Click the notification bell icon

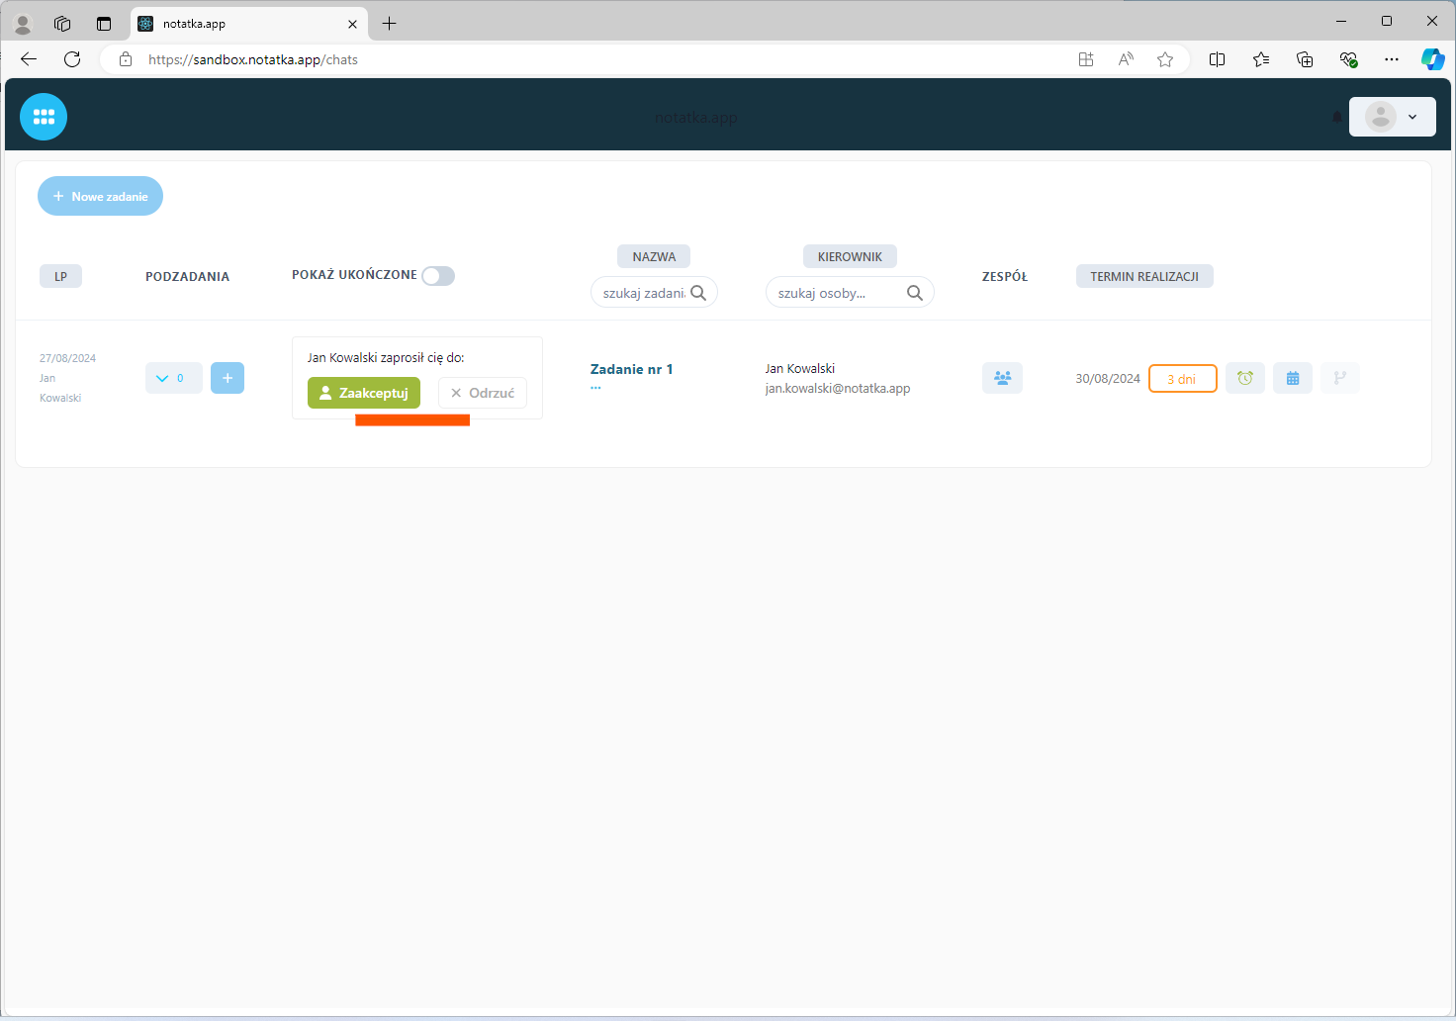click(x=1337, y=117)
